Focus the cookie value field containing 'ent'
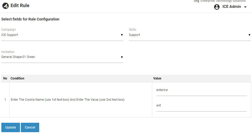 pos(201,106)
